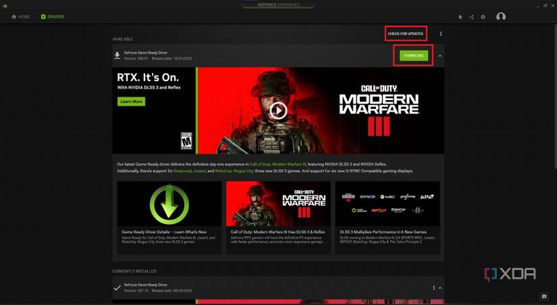Click the ESRB M rating badge on the banner
Image resolution: width=557 pixels, height=305 pixels.
point(186,141)
